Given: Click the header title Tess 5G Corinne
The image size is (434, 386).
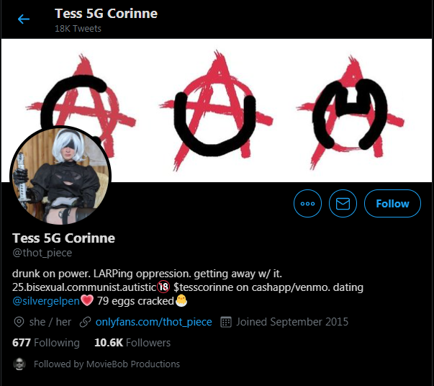Looking at the screenshot, I should [x=106, y=14].
